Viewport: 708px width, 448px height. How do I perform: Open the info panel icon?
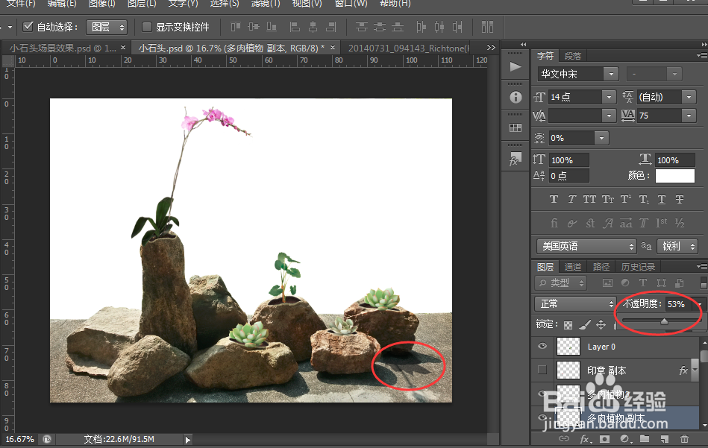[x=516, y=97]
